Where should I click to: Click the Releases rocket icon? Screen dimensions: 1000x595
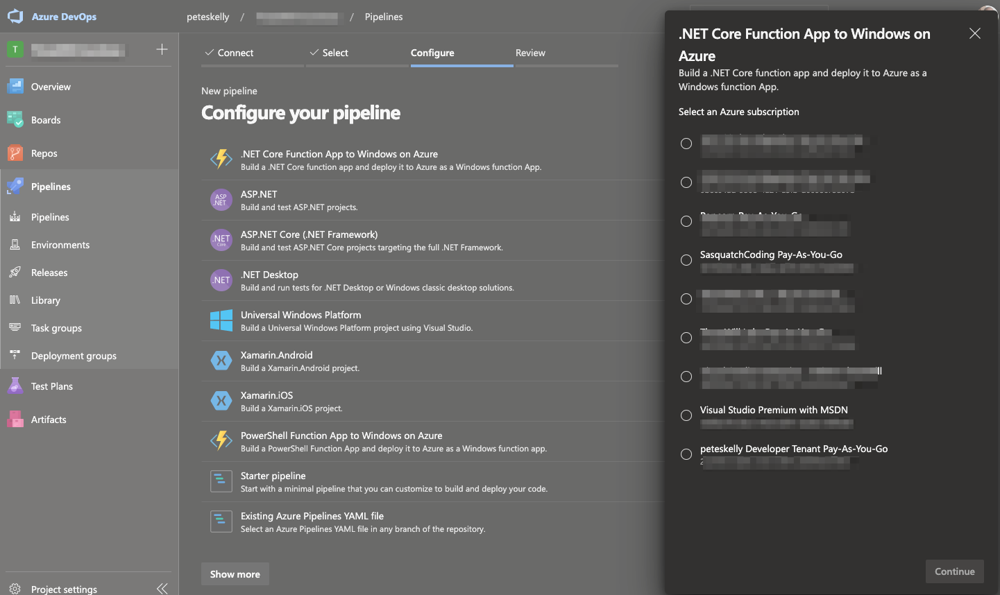tap(15, 273)
